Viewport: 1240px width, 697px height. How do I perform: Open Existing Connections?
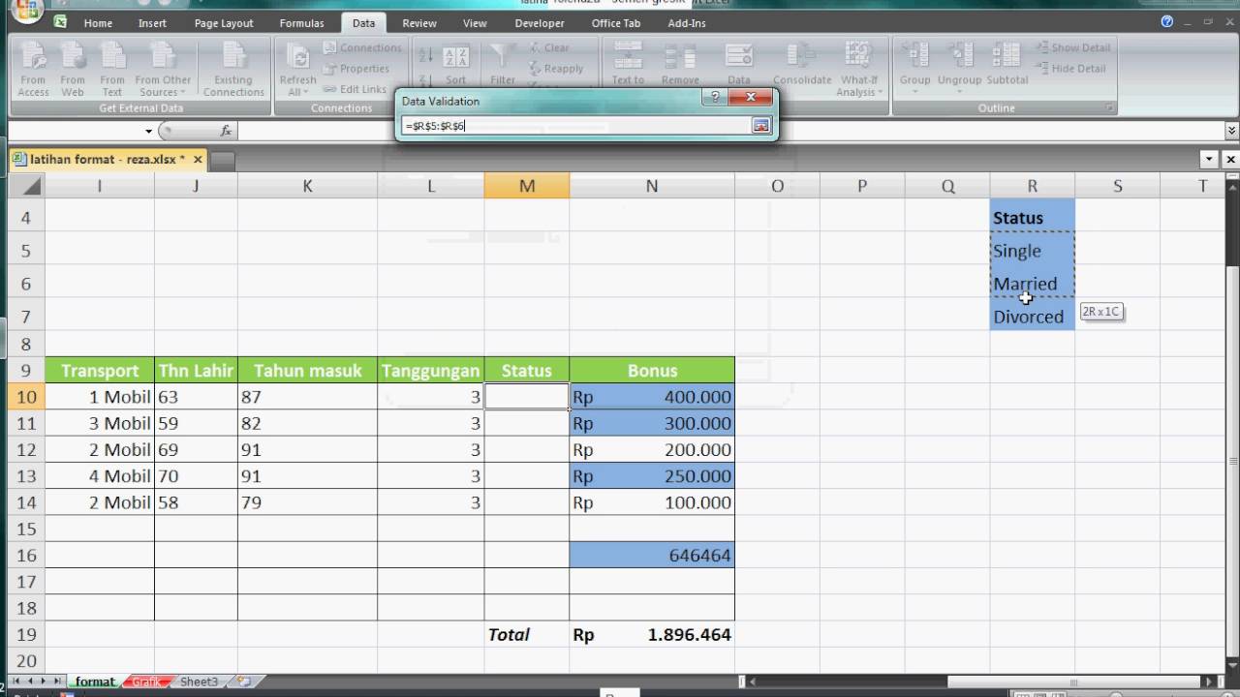(233, 70)
